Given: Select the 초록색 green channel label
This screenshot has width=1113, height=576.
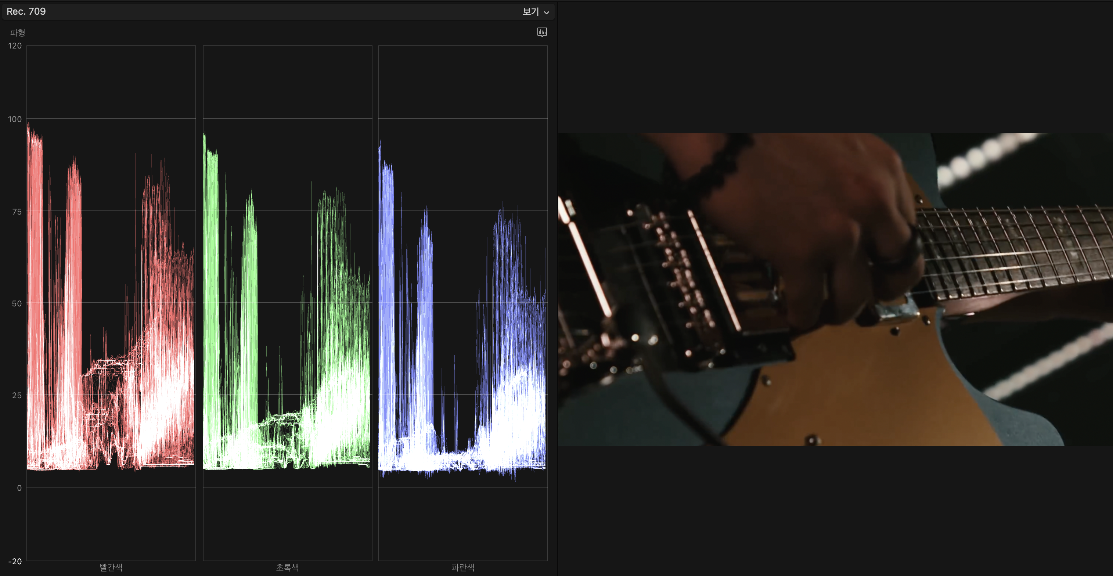Looking at the screenshot, I should tap(287, 567).
